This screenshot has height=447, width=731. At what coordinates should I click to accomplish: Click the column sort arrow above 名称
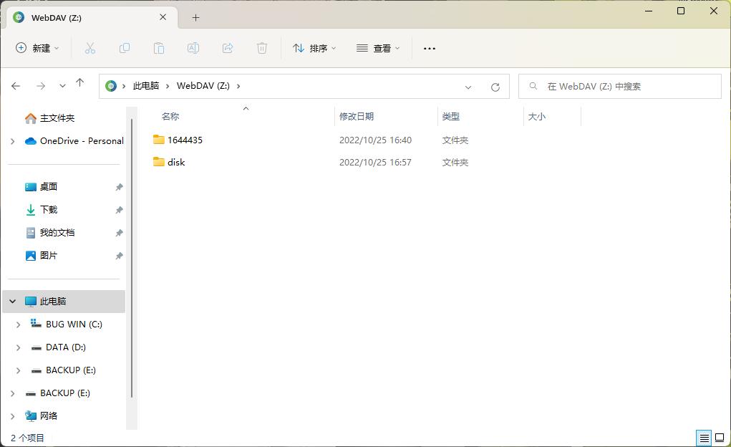[246, 108]
